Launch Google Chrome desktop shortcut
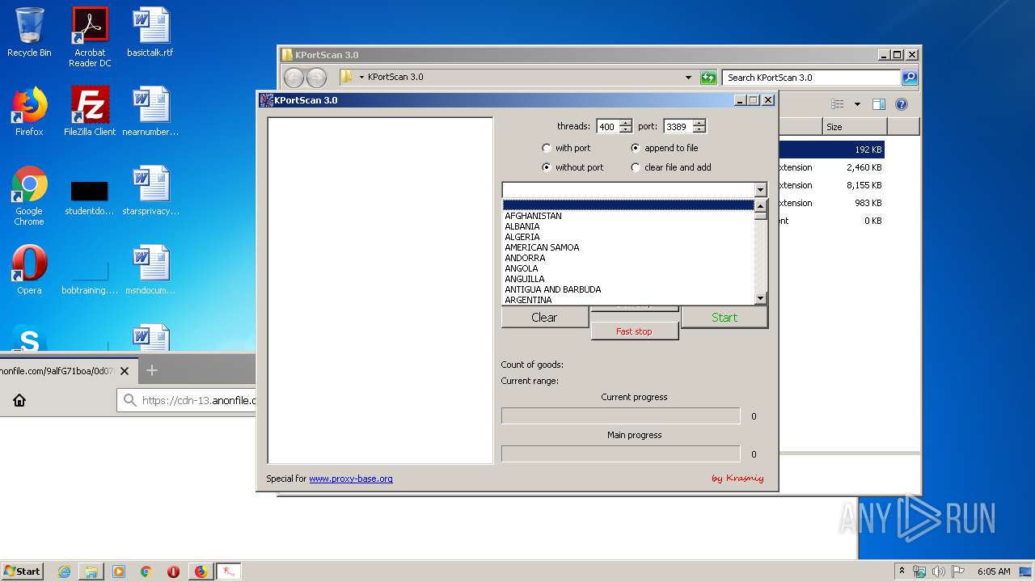The width and height of the screenshot is (1035, 582). click(x=29, y=196)
